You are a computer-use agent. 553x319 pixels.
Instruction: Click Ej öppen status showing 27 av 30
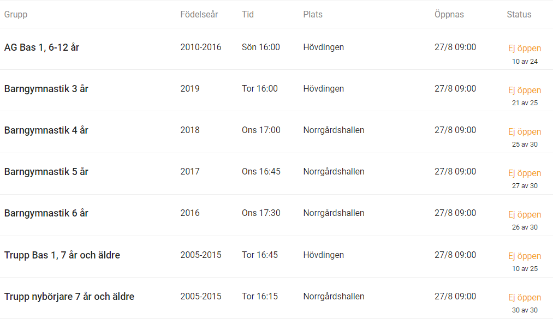click(x=525, y=173)
